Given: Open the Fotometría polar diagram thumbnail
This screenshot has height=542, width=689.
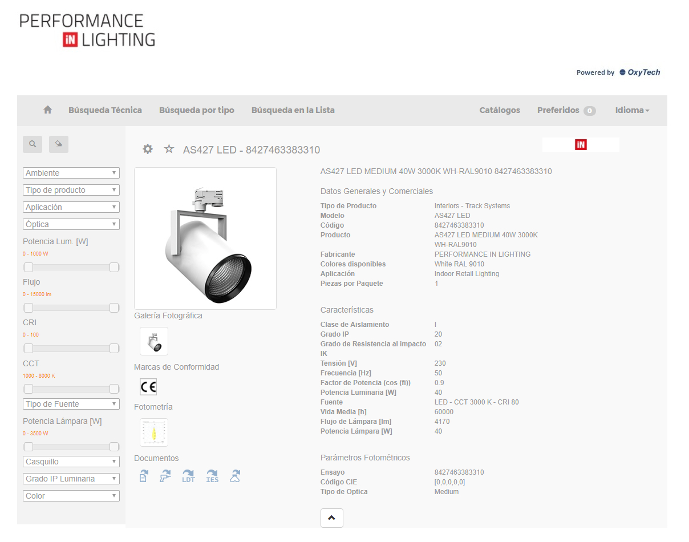Looking at the screenshot, I should (x=154, y=432).
